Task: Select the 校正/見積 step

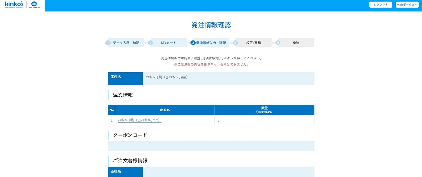Action: point(254,43)
